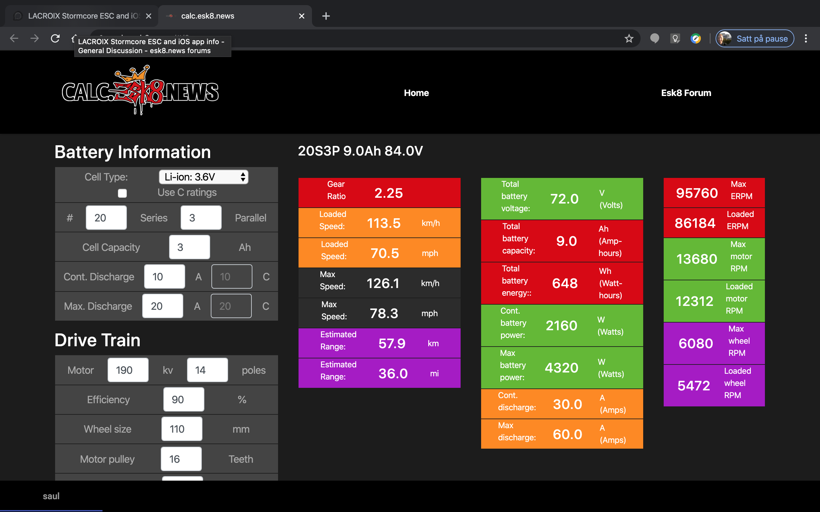Open new tab with plus icon
Viewport: 820px width, 512px height.
[x=326, y=16]
